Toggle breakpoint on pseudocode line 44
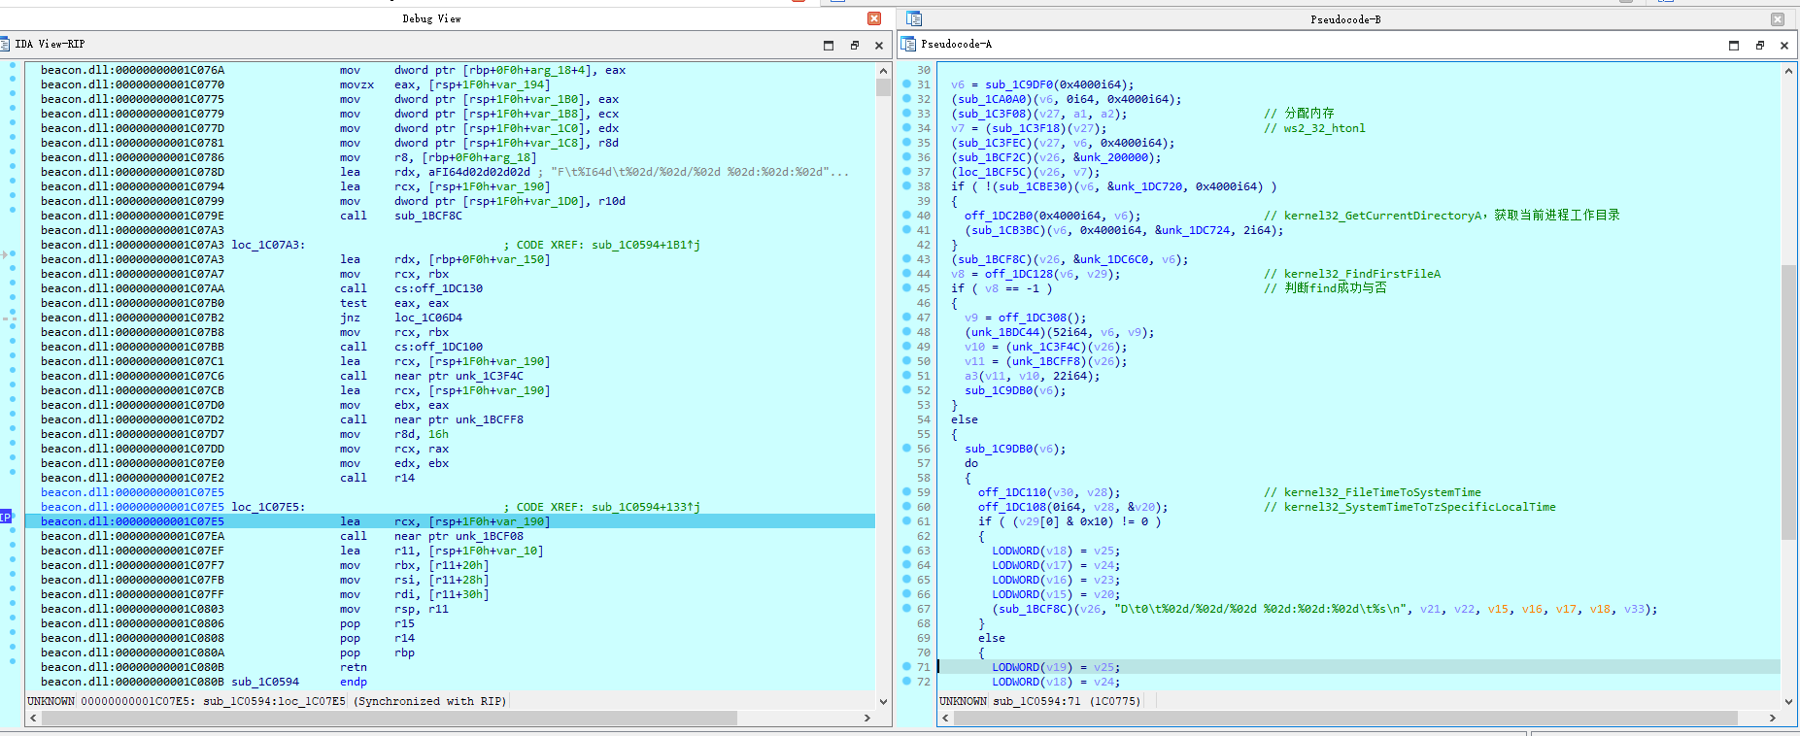Screen dimensions: 1800x736 point(907,274)
